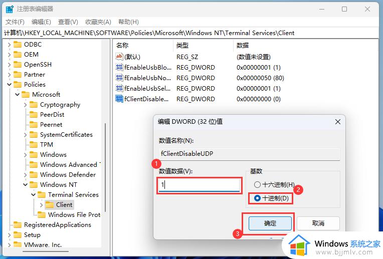Viewport: 383px width, 259px height.
Task: Open the 收藏夹(A) menu
Action: 98,22
